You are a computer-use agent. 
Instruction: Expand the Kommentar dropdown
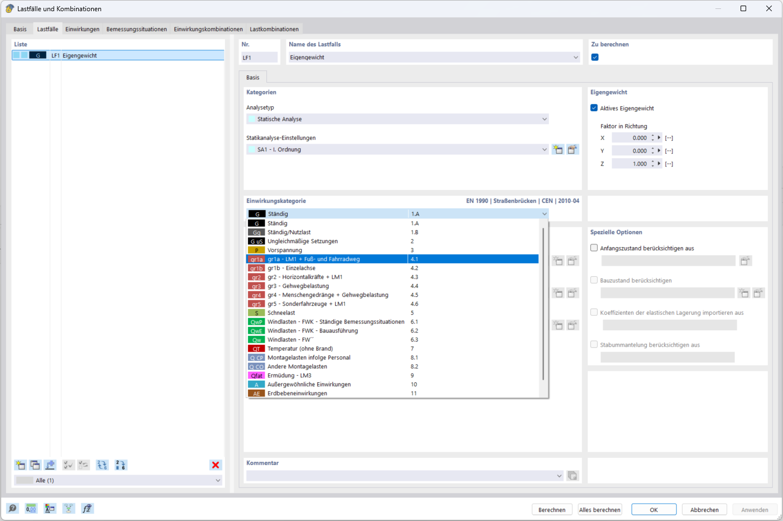(x=559, y=476)
